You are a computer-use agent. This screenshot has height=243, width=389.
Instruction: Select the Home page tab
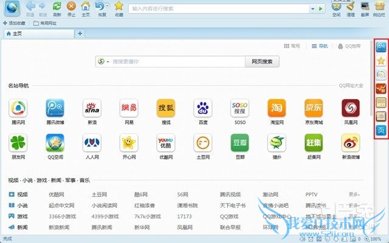[x=39, y=33]
